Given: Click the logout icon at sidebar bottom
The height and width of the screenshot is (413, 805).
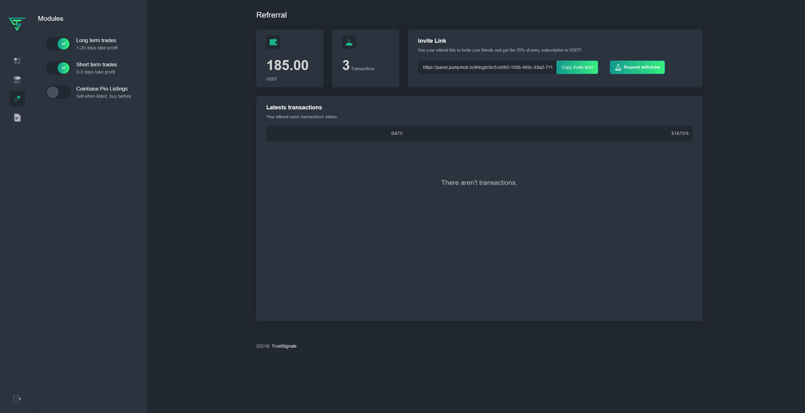Looking at the screenshot, I should coord(17,399).
